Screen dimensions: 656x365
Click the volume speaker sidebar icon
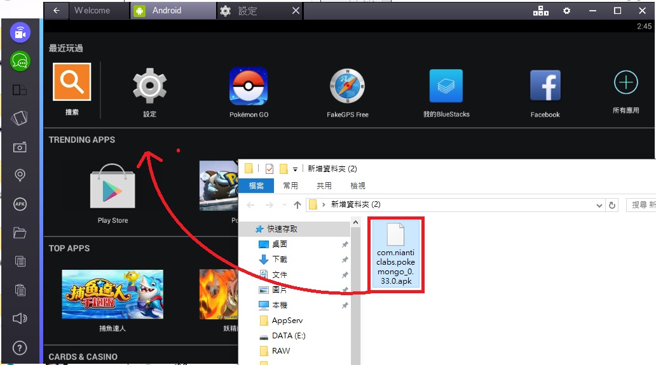pos(20,319)
